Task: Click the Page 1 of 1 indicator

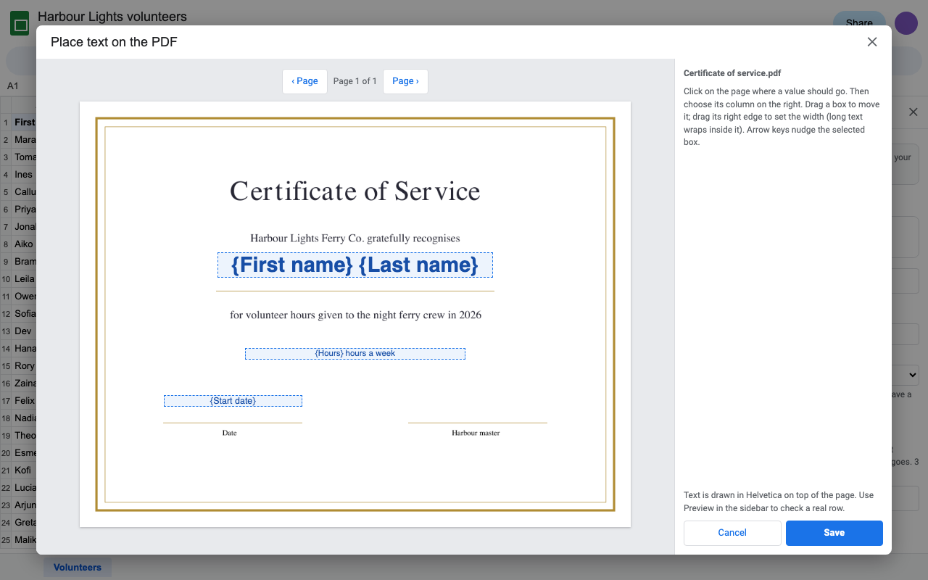Action: point(355,81)
